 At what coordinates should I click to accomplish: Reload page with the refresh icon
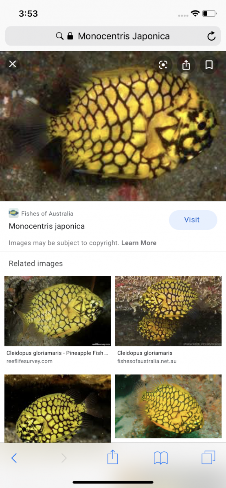tap(211, 36)
